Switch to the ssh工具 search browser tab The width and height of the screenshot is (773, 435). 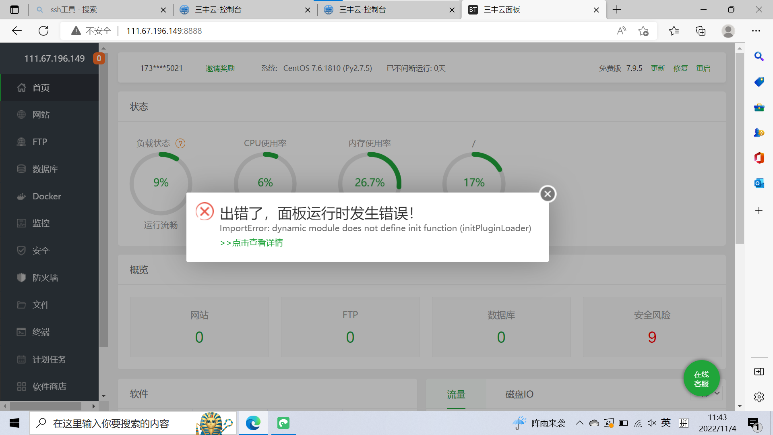pyautogui.click(x=101, y=10)
